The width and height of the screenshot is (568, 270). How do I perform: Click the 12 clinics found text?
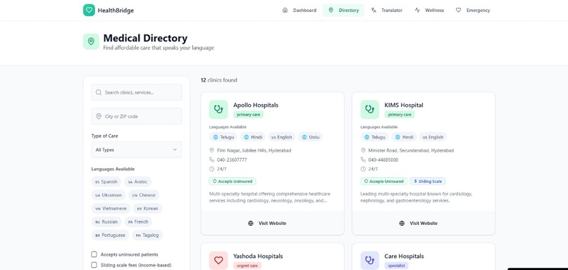click(218, 80)
